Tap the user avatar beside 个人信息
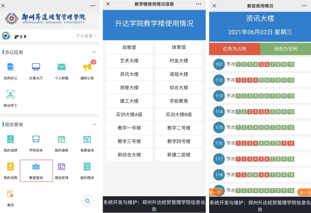Image resolution: width=311 pixels, height=213 pixels. point(6,36)
